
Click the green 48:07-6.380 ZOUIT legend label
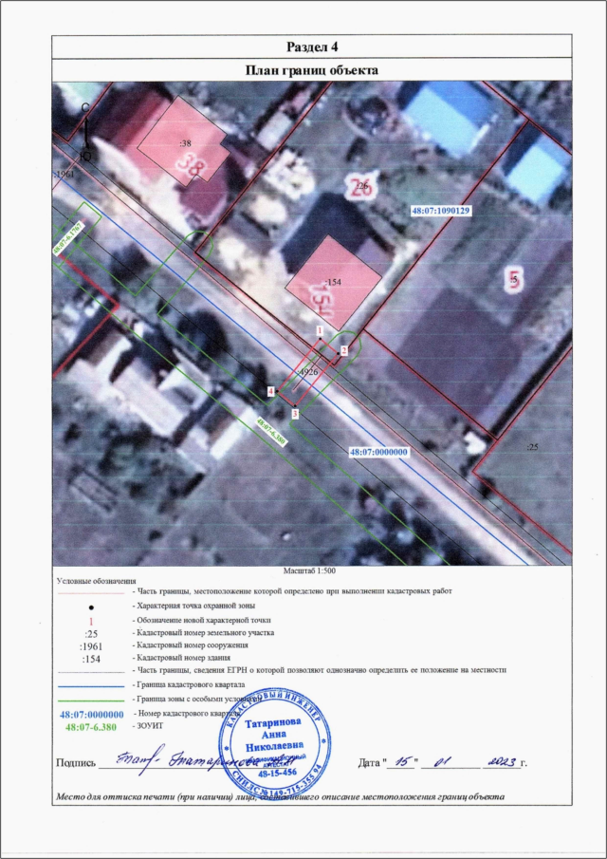pyautogui.click(x=91, y=725)
